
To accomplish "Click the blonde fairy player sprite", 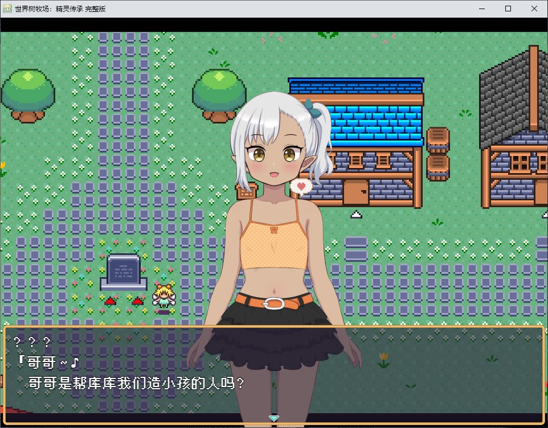I will coord(164,296).
